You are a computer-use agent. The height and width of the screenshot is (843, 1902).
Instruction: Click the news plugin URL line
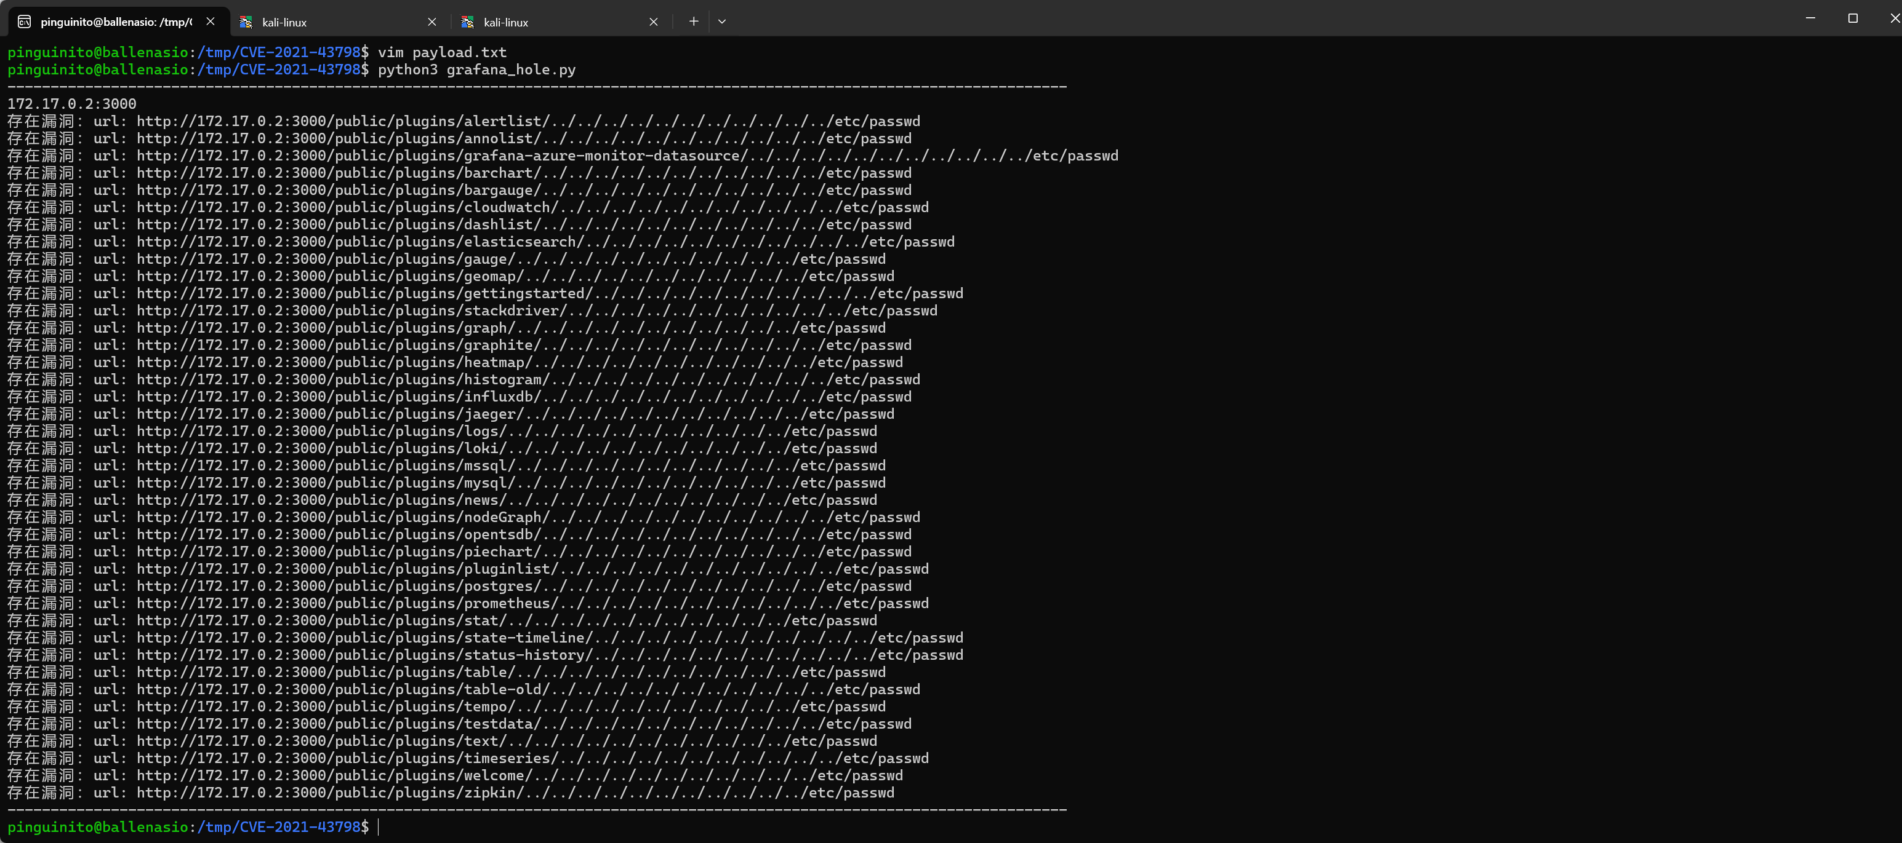coord(443,499)
